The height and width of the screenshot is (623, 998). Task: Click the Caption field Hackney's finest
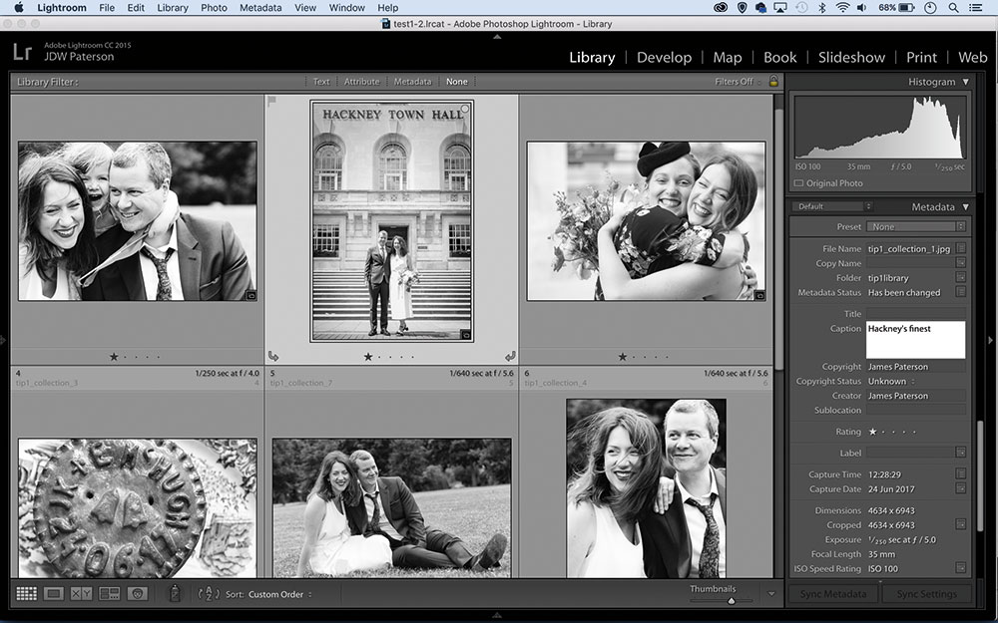click(x=915, y=340)
